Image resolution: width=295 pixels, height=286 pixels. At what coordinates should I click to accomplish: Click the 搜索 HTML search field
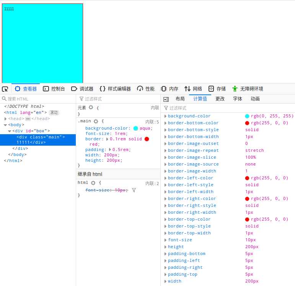pyautogui.click(x=38, y=99)
